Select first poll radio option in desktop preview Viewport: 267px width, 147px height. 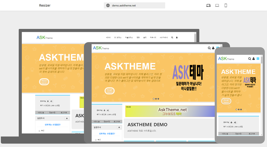[x=39, y=131]
